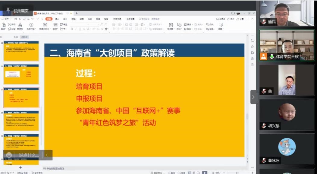
Task: Click the 分享 share button
Action: (240, 19)
